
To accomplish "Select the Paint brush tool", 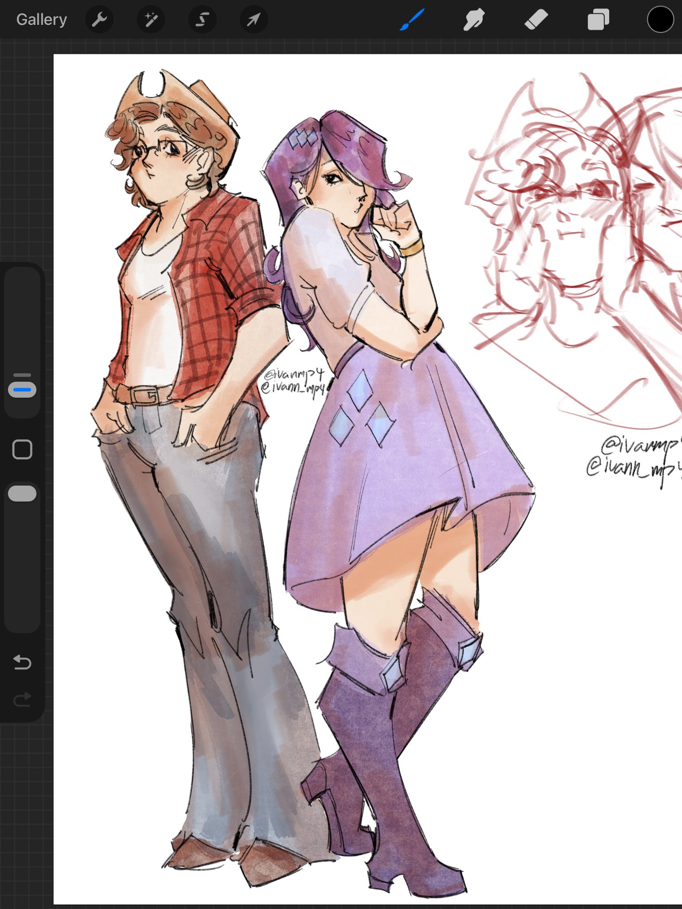I will [x=412, y=20].
